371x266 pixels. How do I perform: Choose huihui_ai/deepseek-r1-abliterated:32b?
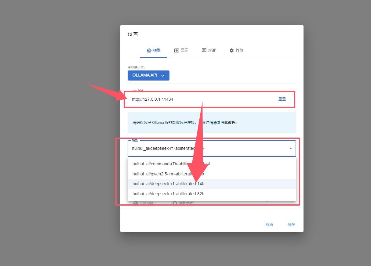click(212, 194)
